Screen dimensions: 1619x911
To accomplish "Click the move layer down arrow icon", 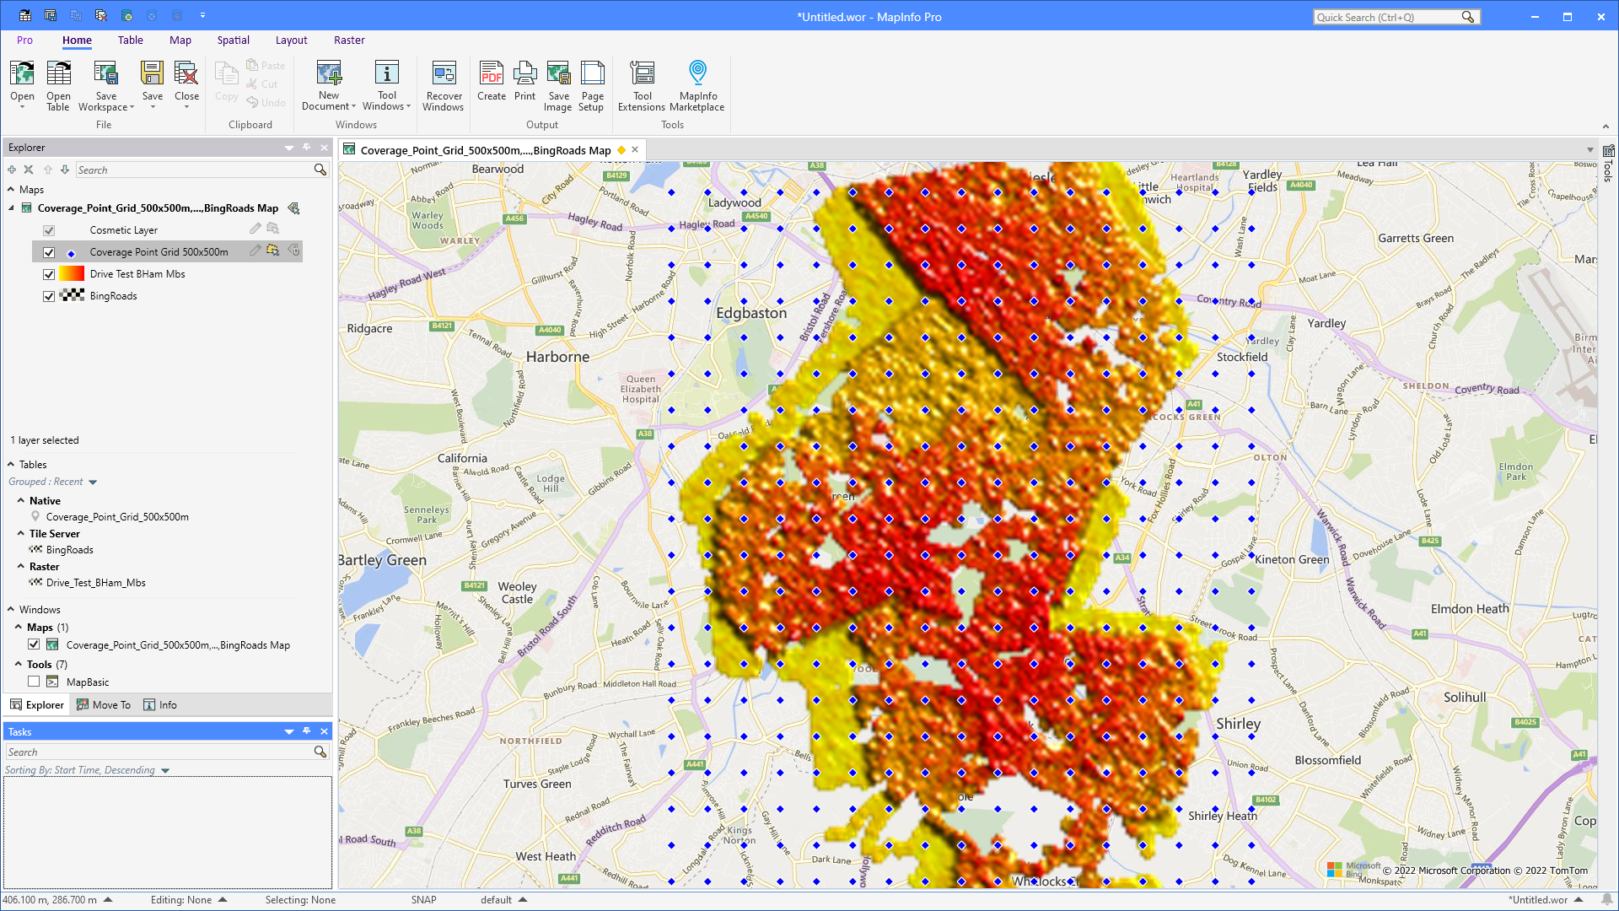I will coord(65,170).
